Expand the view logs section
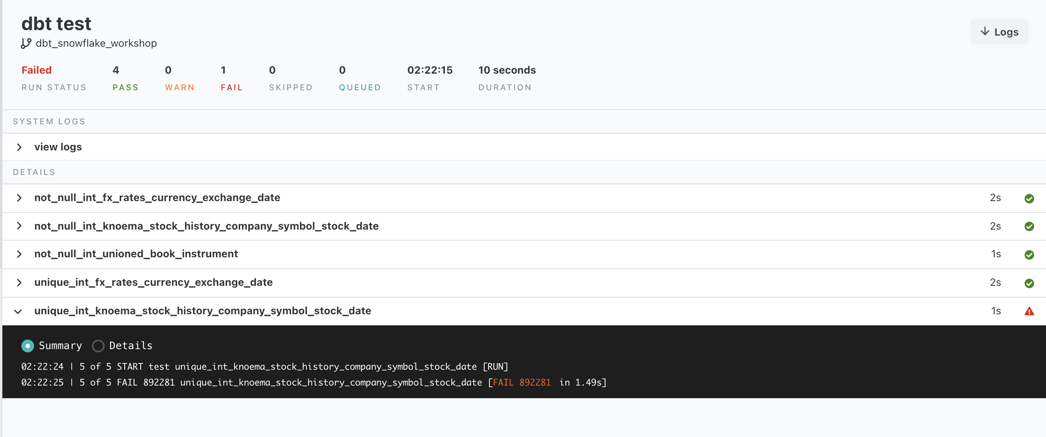The width and height of the screenshot is (1046, 437). point(19,147)
